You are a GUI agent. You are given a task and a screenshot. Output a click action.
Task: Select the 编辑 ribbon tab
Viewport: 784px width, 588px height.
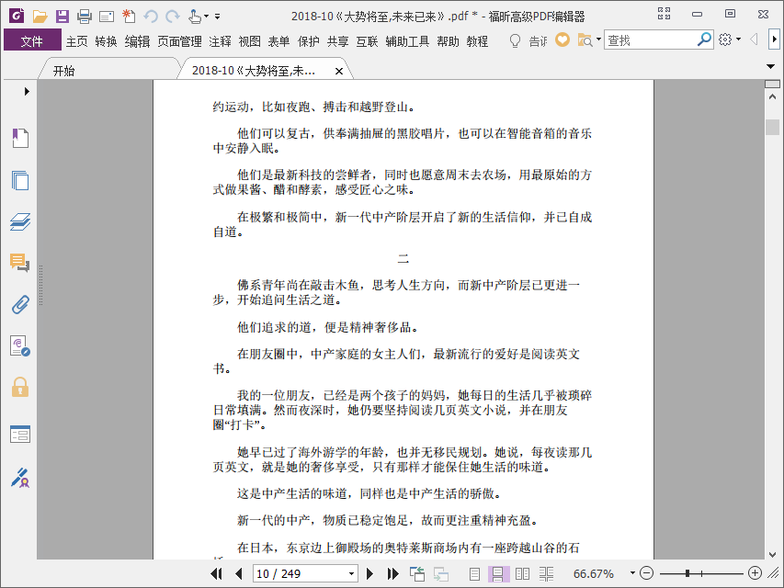click(137, 41)
